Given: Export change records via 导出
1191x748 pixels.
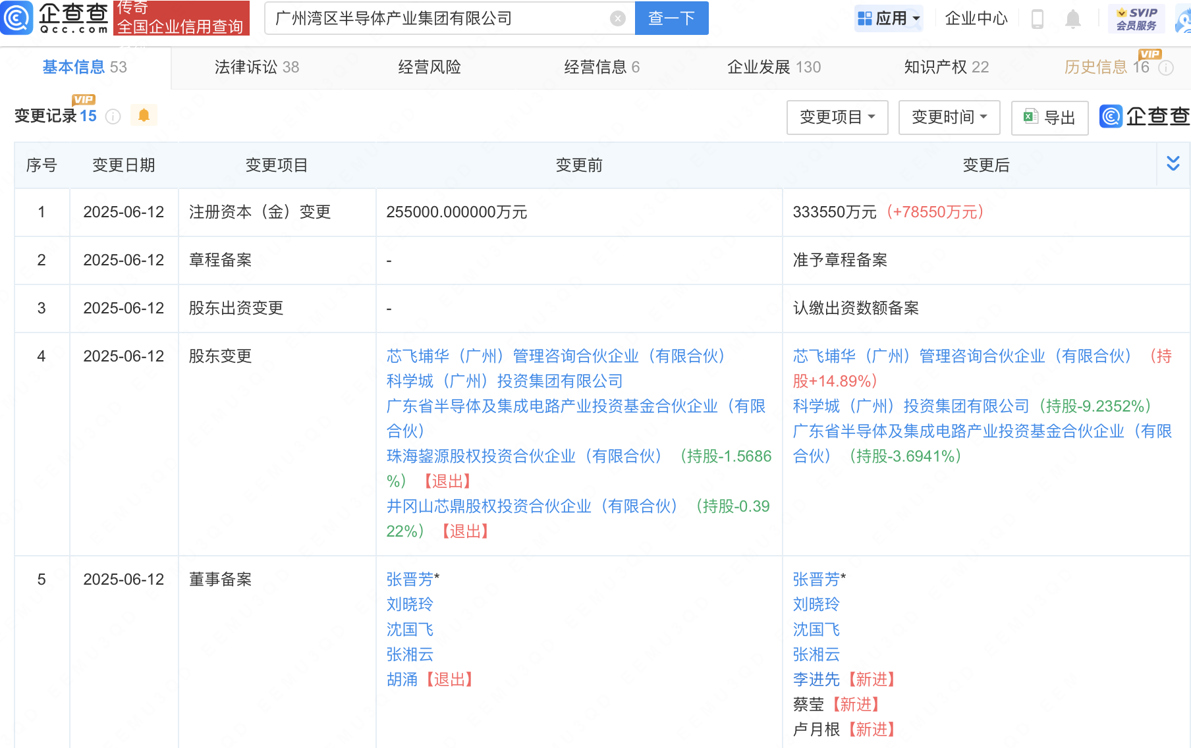Looking at the screenshot, I should tap(1049, 117).
